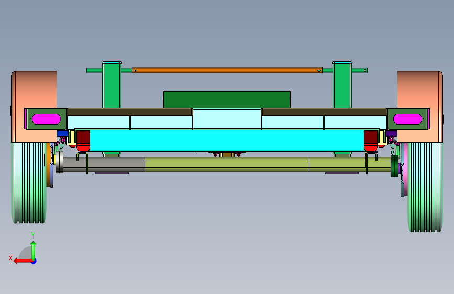Click the green Y axis arrow of triad
This screenshot has width=454, height=294.
pyautogui.click(x=34, y=250)
